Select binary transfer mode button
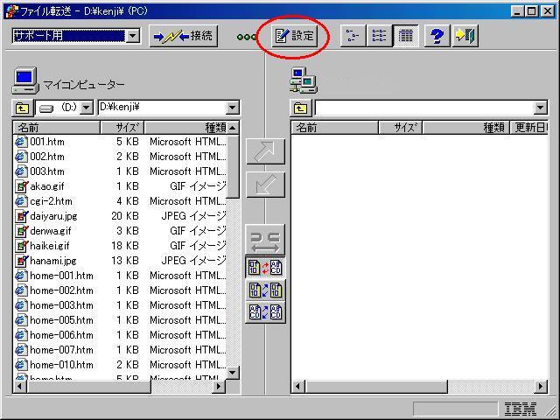This screenshot has width=560, height=420. [265, 290]
